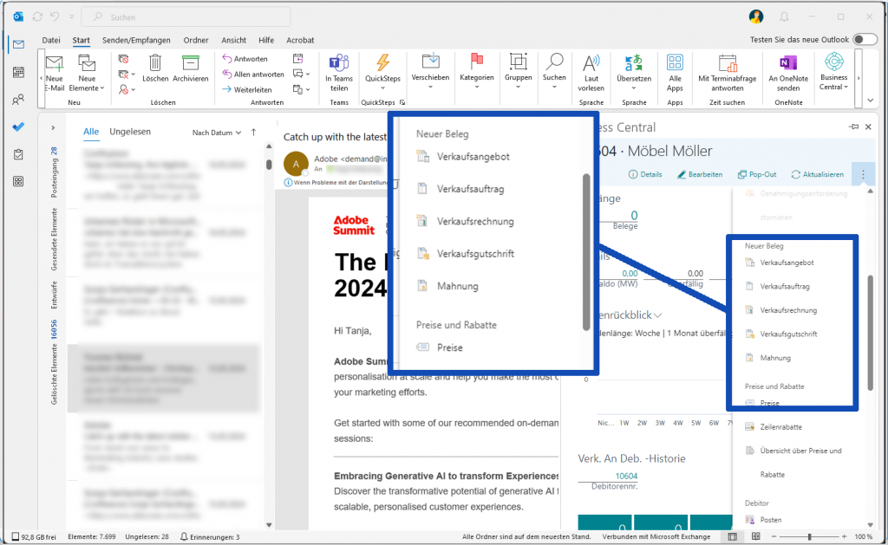This screenshot has width=888, height=545.
Task: Open the Verschieben dropdown
Action: [430, 72]
